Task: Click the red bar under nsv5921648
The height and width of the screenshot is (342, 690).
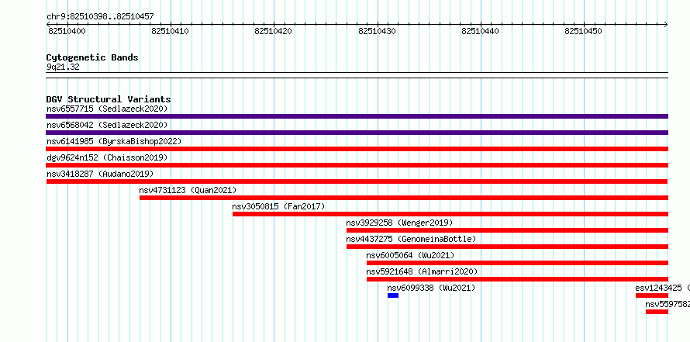Action: point(518,279)
